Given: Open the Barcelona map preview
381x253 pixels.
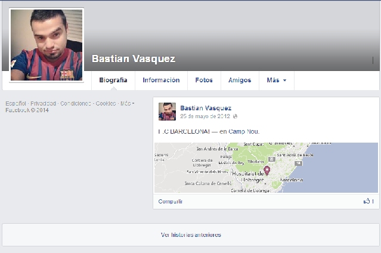Looking at the screenshot, I should [266, 168].
